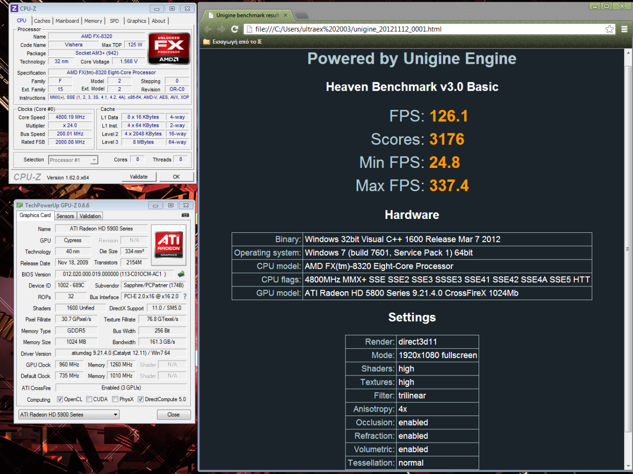Select the Graphics tab in CPU-Z

pos(137,21)
